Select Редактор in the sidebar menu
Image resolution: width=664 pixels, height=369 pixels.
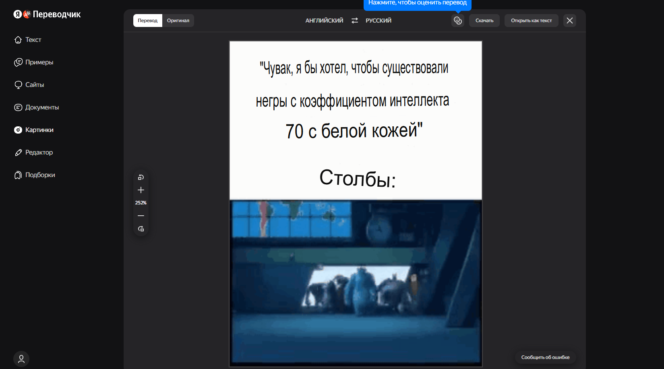tap(39, 153)
